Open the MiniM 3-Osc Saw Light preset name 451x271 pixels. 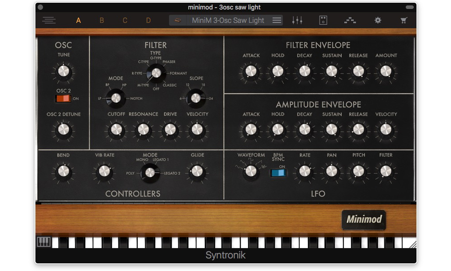click(x=228, y=20)
